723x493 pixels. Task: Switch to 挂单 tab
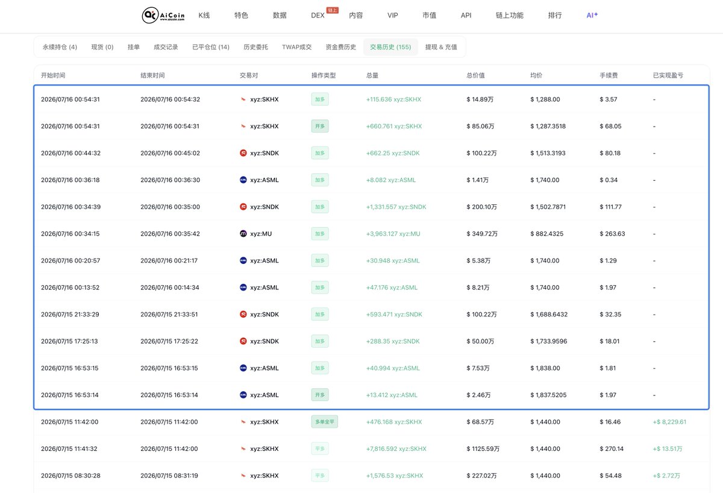[x=134, y=47]
